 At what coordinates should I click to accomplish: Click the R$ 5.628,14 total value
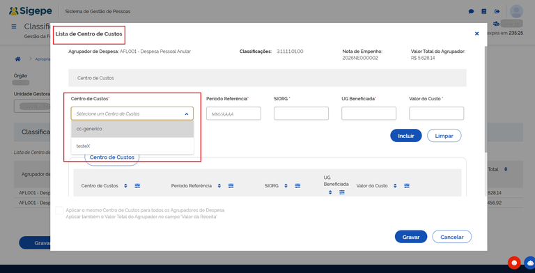pos(423,58)
